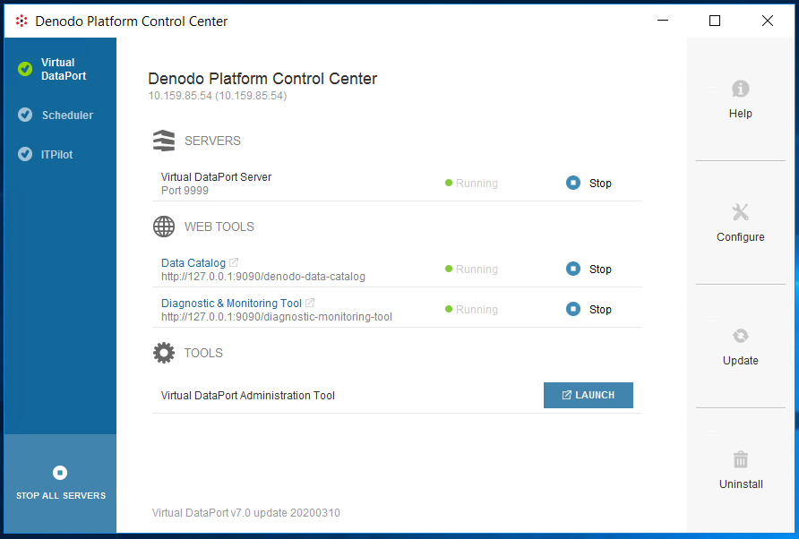799x539 pixels.
Task: Click the Configure label
Action: pos(741,237)
